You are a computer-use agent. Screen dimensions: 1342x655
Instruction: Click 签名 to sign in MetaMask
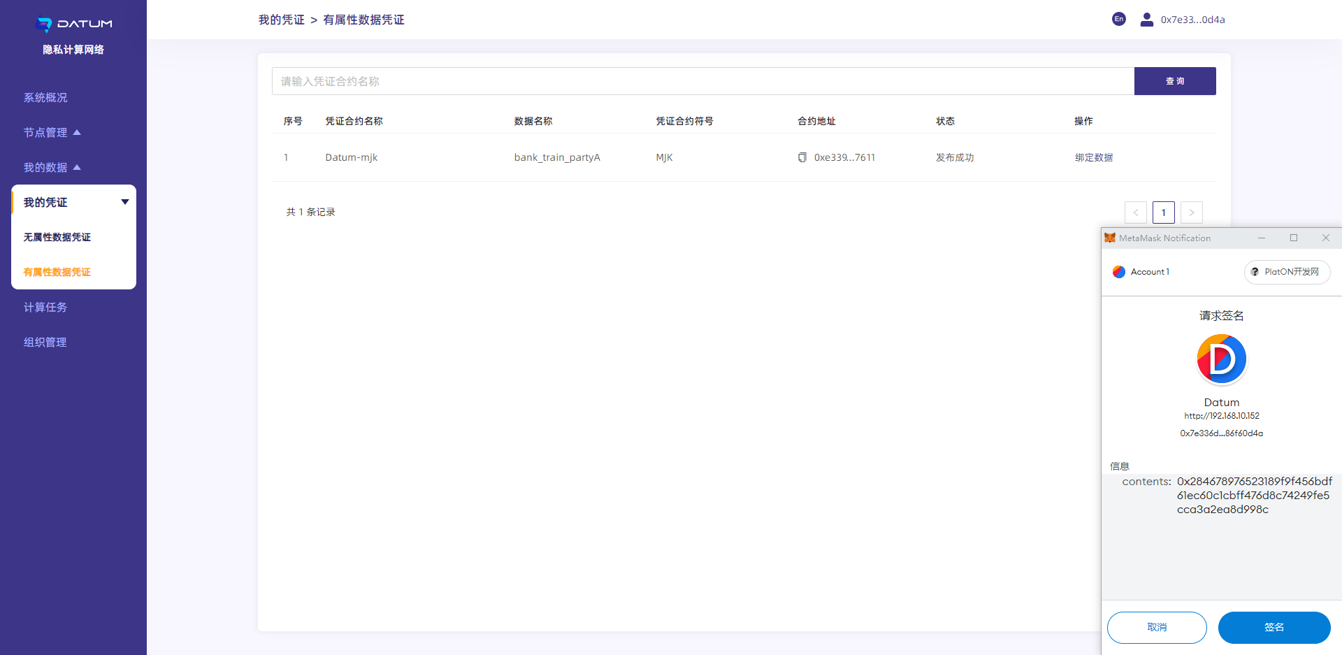coord(1274,628)
